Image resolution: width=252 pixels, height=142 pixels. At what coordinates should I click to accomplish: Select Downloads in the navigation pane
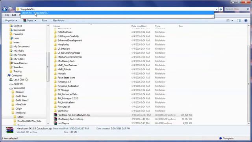19,30
